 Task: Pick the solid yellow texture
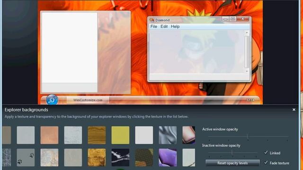120,135
